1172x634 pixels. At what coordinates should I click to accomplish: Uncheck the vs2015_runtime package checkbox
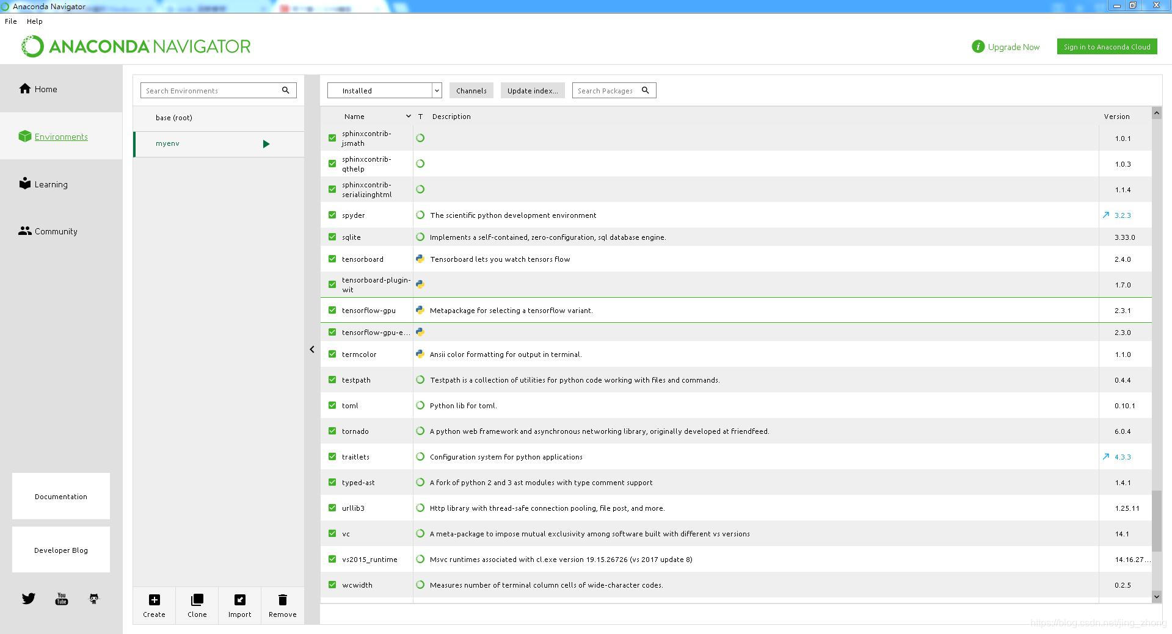click(x=332, y=559)
